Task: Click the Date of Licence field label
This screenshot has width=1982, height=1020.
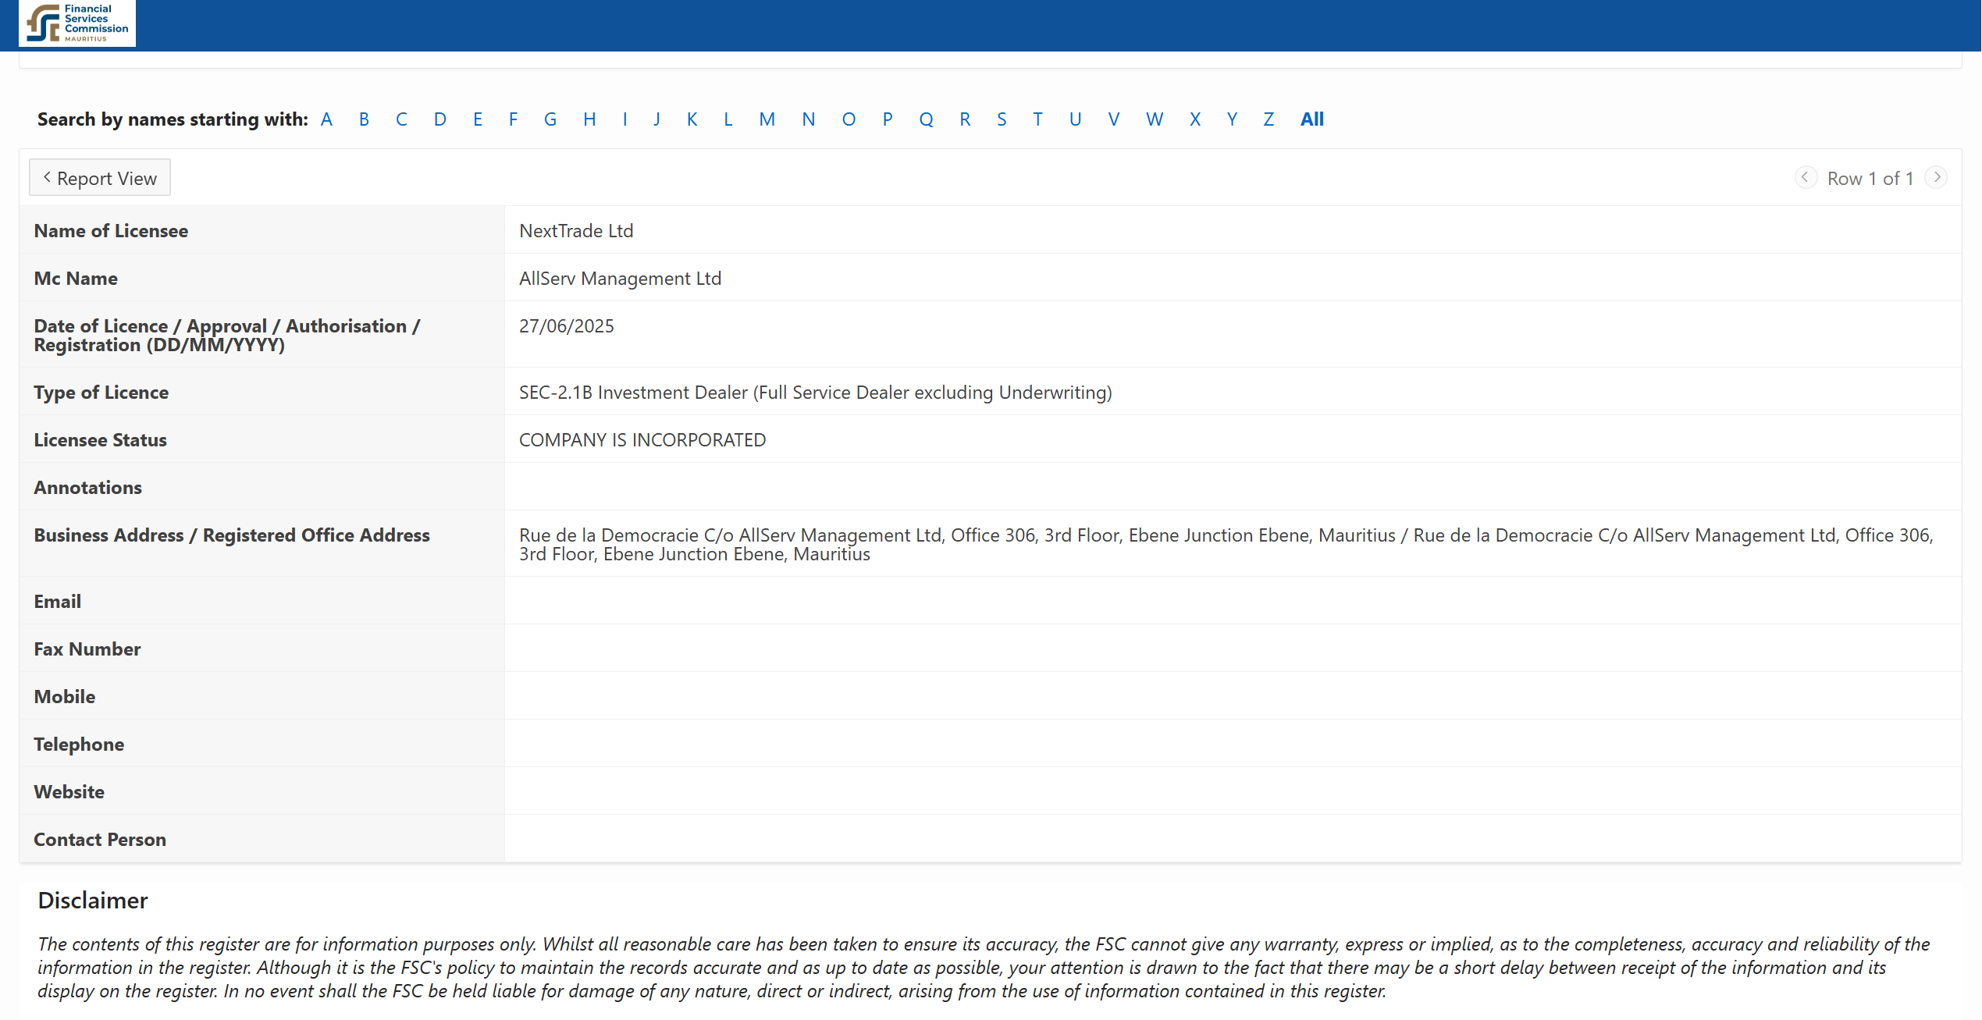Action: [227, 336]
